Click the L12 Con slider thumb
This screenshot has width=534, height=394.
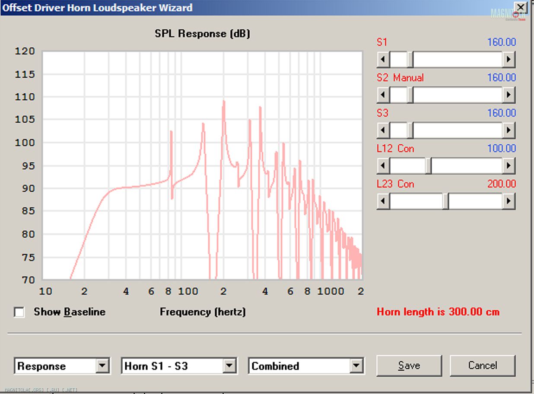click(428, 165)
